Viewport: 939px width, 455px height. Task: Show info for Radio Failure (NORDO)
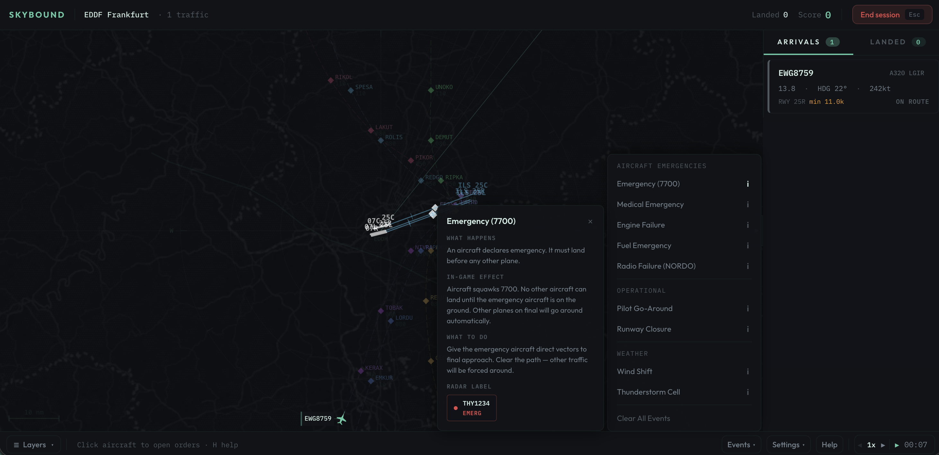click(747, 266)
